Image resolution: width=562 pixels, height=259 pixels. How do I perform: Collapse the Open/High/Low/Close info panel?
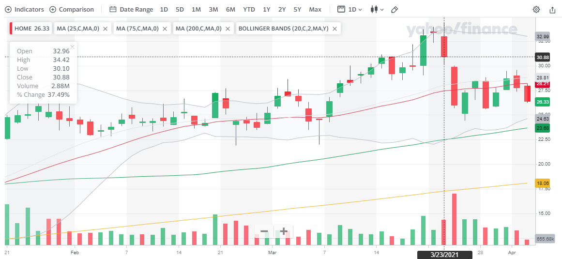(x=72, y=46)
